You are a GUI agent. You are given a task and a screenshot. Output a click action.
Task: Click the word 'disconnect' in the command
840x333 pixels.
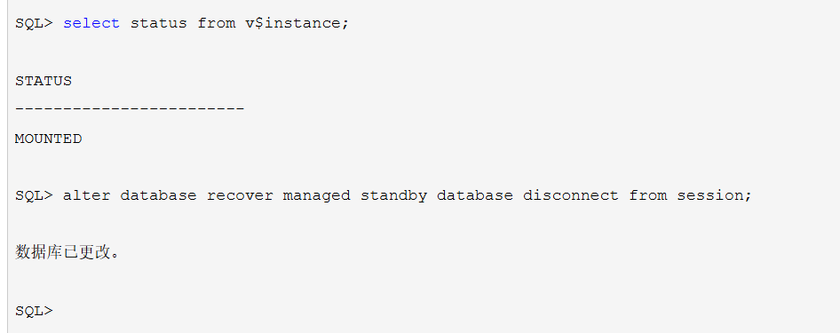(x=571, y=195)
